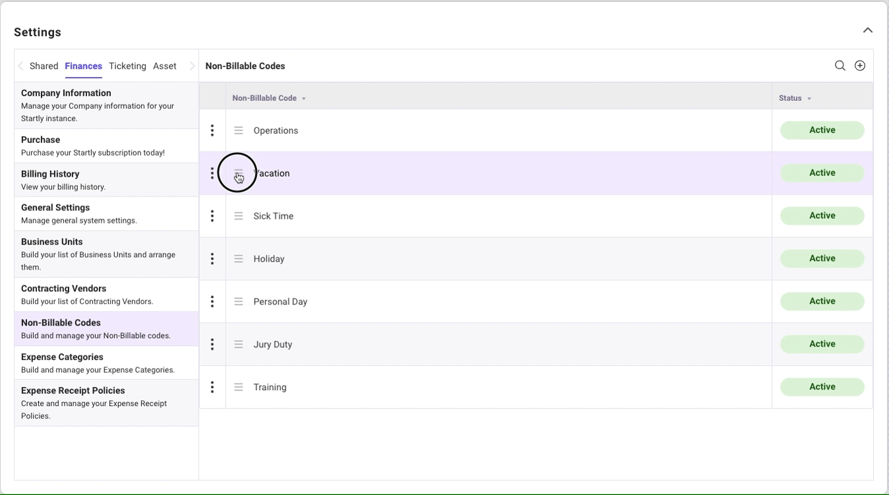Viewport: 889px width, 495px height.
Task: Toggle the Active status for Vacation
Action: tap(822, 173)
